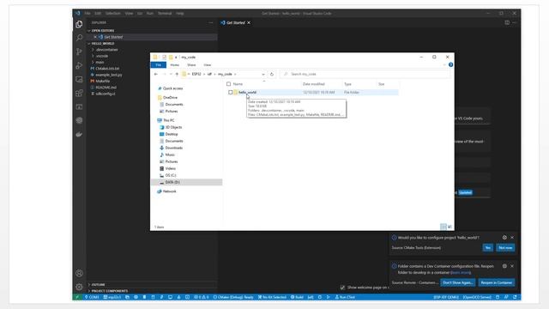Open the View ribbon tab in File Explorer
Viewport: 549px width, 309px height.
(x=208, y=65)
